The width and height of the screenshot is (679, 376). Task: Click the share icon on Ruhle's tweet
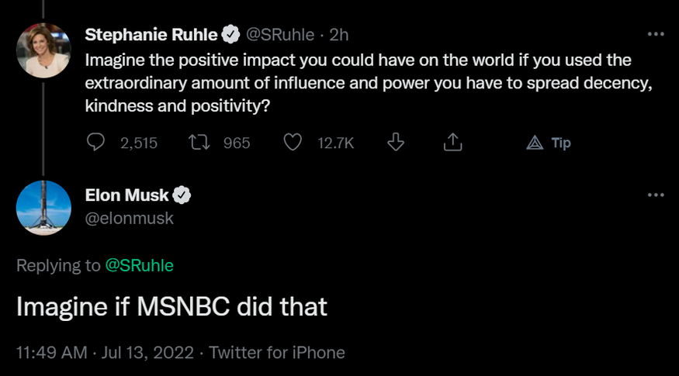[452, 143]
